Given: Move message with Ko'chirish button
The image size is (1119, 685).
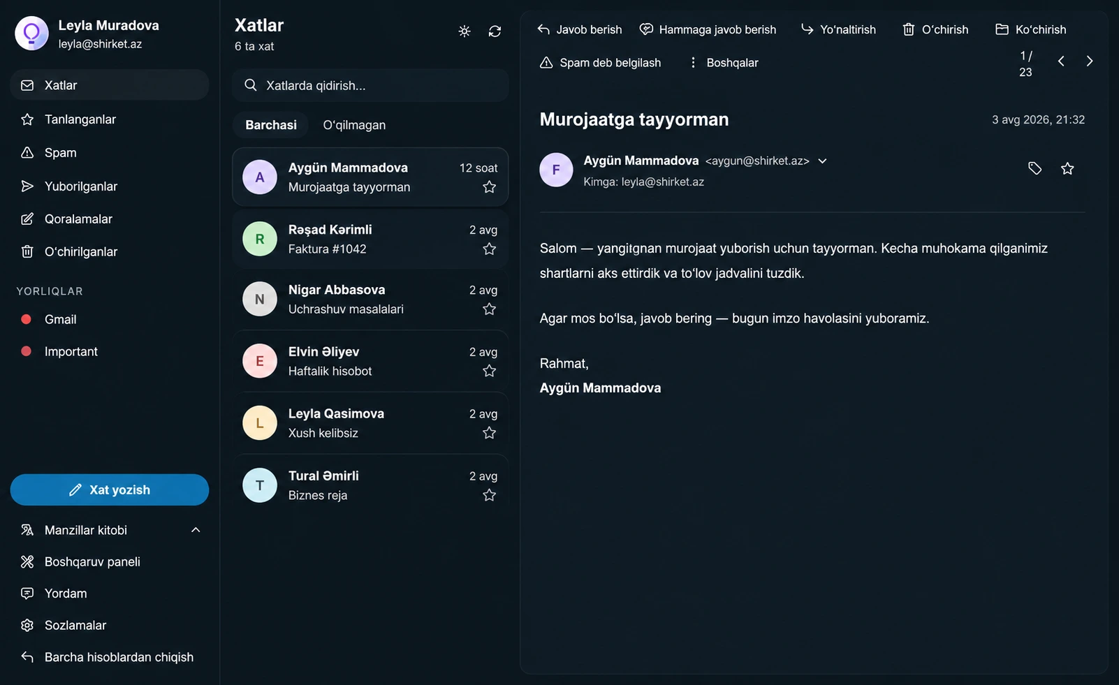Looking at the screenshot, I should [x=1031, y=29].
